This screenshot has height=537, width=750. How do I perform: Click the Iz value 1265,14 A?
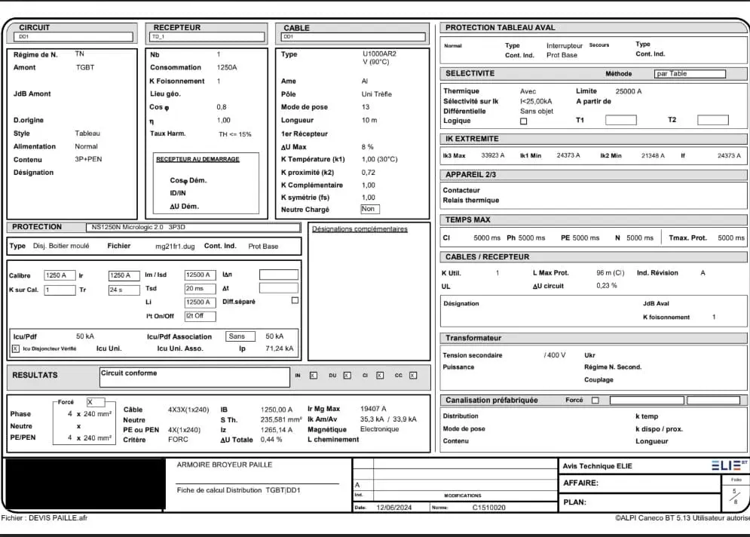point(277,430)
